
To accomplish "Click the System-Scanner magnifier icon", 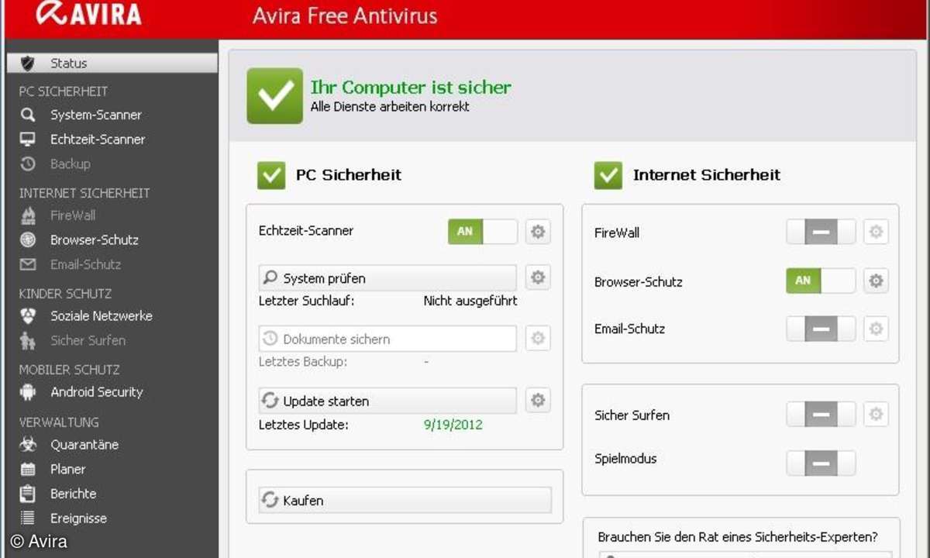I will [28, 115].
